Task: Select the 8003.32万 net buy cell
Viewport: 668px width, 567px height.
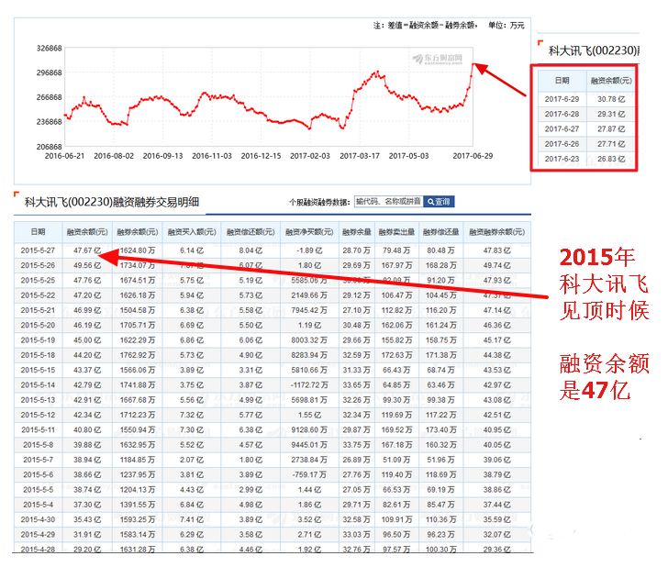Action: 309,340
